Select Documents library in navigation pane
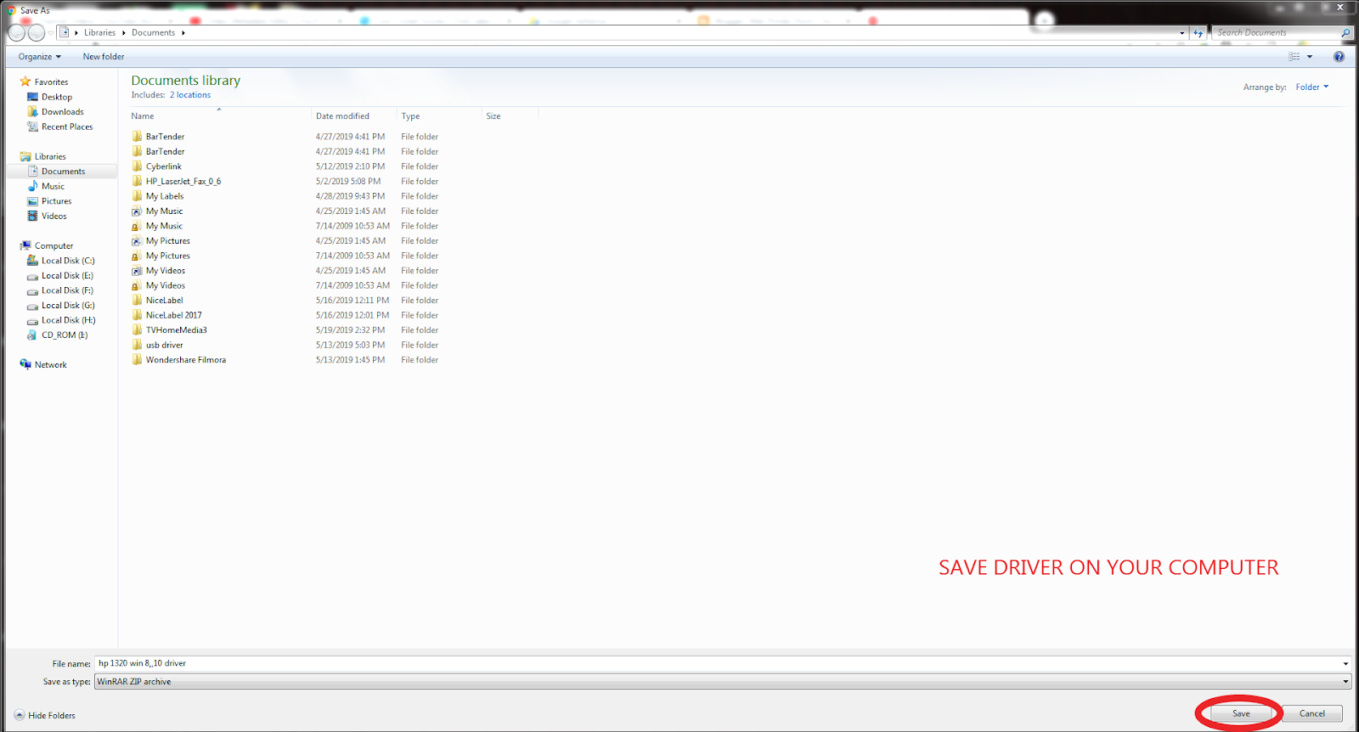 [63, 172]
